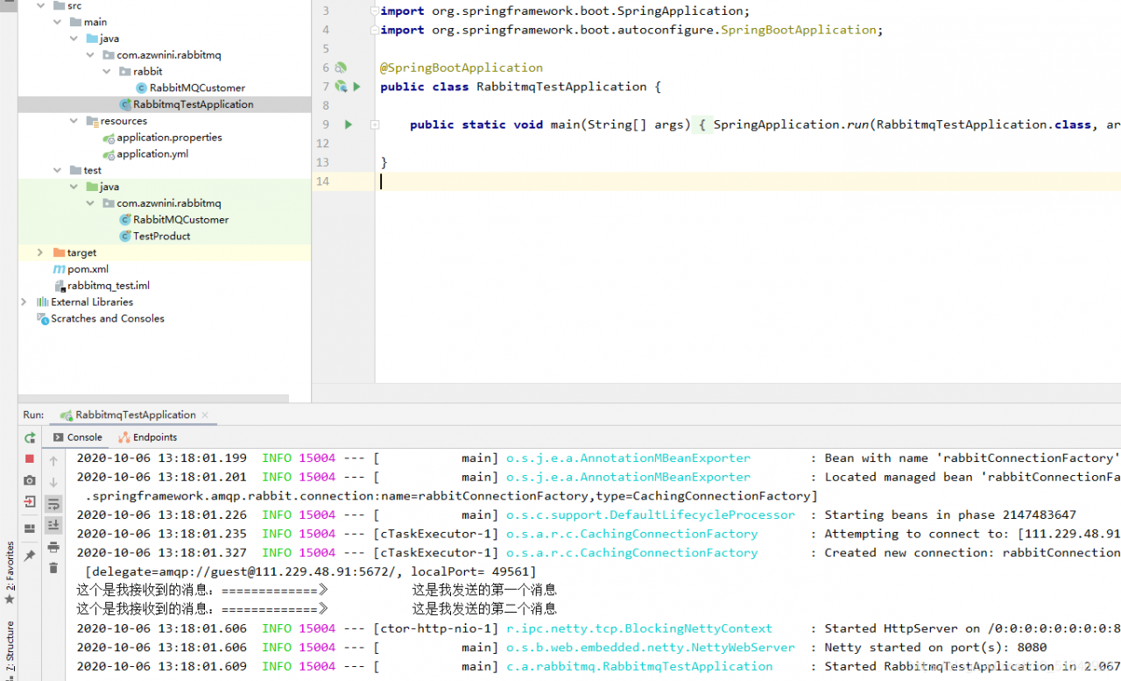Rerun RabbitmqTestApplication with the green rerun icon

click(30, 437)
